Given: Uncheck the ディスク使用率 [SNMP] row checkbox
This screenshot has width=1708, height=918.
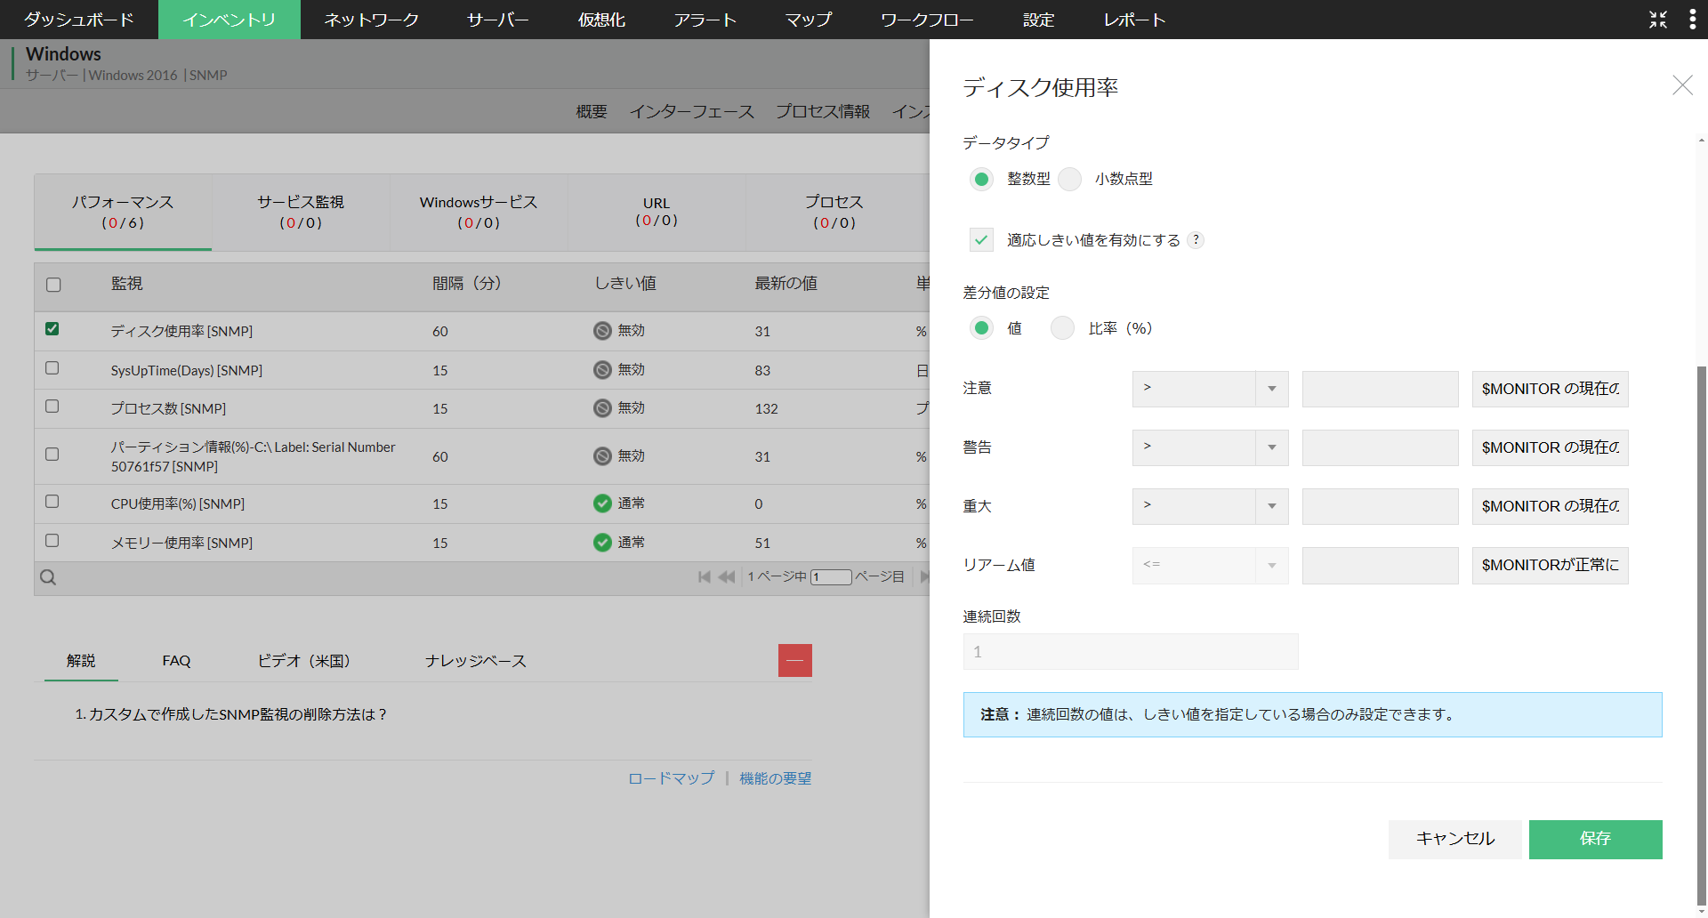Looking at the screenshot, I should (x=52, y=328).
